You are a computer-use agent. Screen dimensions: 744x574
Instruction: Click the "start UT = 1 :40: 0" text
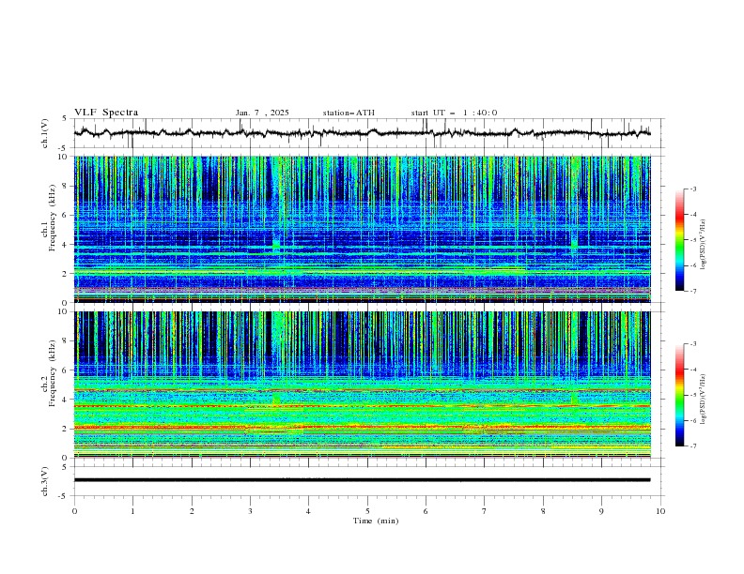454,113
